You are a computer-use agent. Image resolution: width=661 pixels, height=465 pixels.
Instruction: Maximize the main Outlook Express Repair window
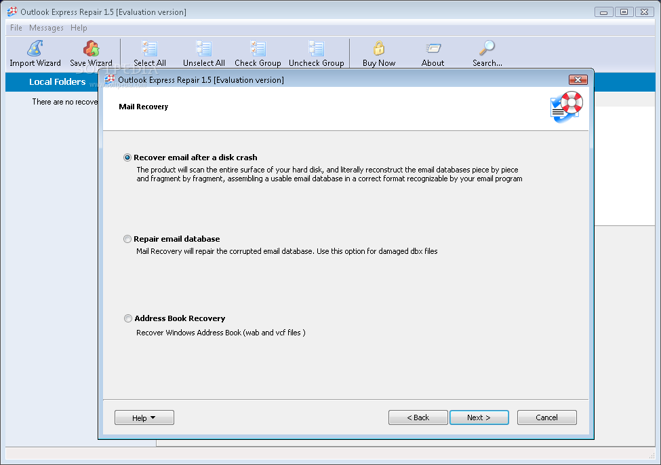click(624, 12)
